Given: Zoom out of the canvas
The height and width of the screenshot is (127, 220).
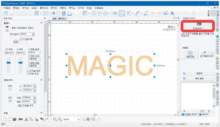Looking at the screenshot, I should pyautogui.click(x=60, y=119).
